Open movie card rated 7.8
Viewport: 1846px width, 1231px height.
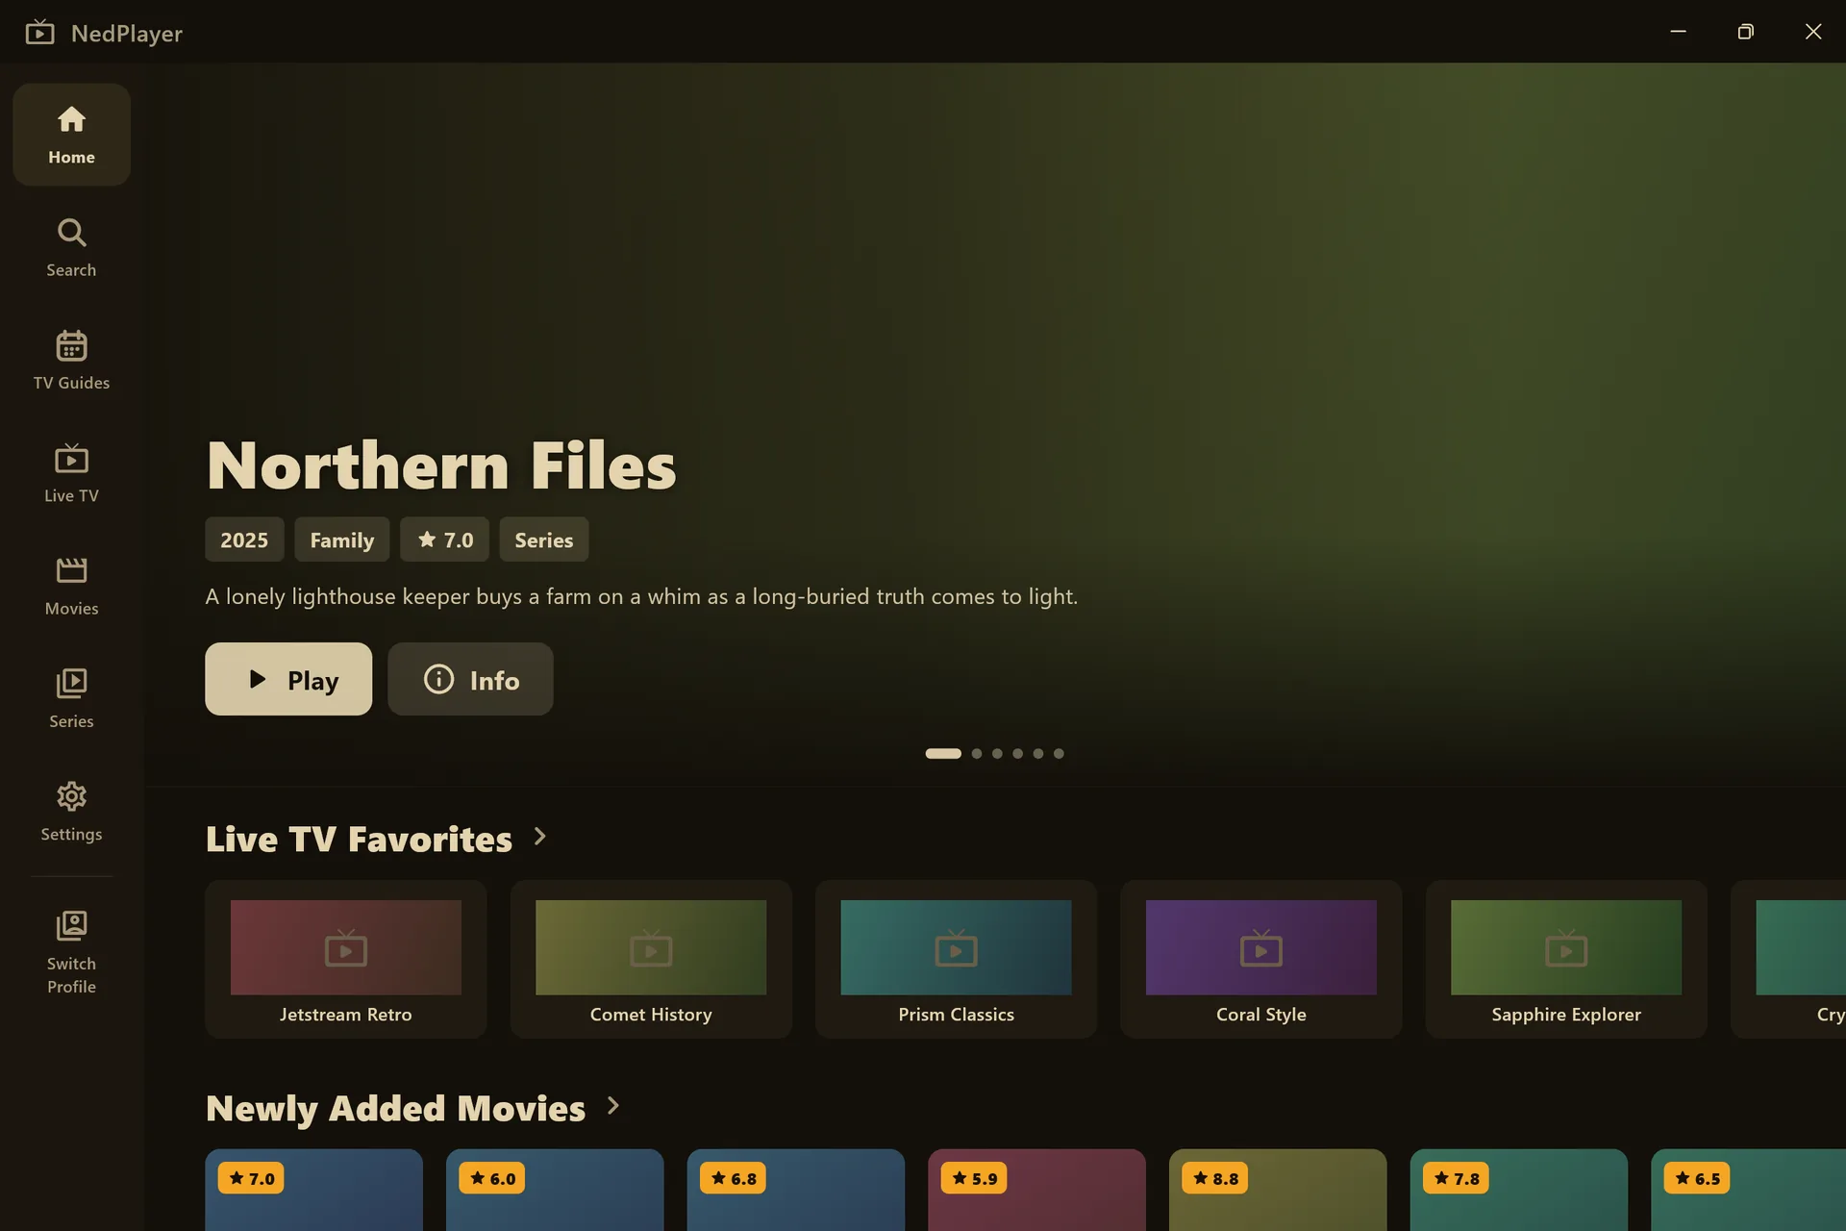point(1519,1191)
